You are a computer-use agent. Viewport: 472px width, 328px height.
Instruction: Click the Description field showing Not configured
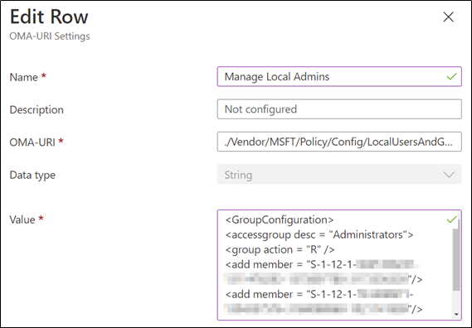coord(339,109)
